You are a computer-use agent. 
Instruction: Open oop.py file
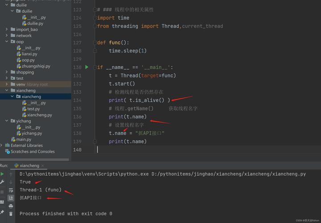28,60
